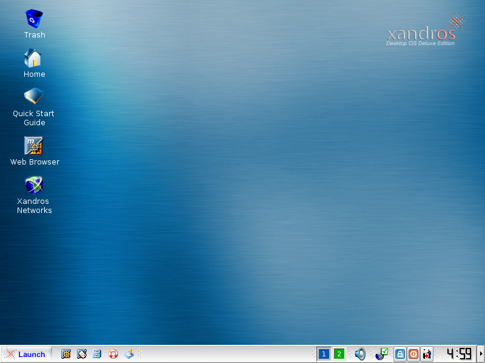Screen dimensions: 485x363
Task: Click the switch user icon in taskbar
Action: [427, 354]
